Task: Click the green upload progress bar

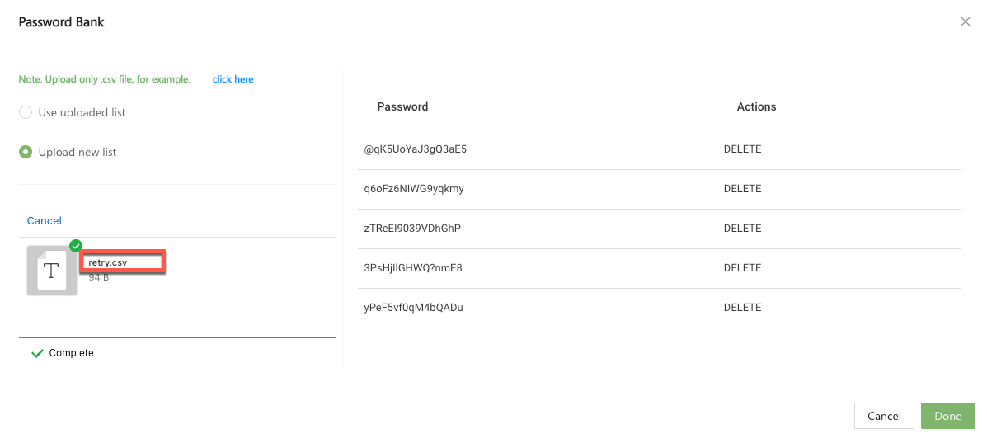Action: pyautogui.click(x=177, y=337)
